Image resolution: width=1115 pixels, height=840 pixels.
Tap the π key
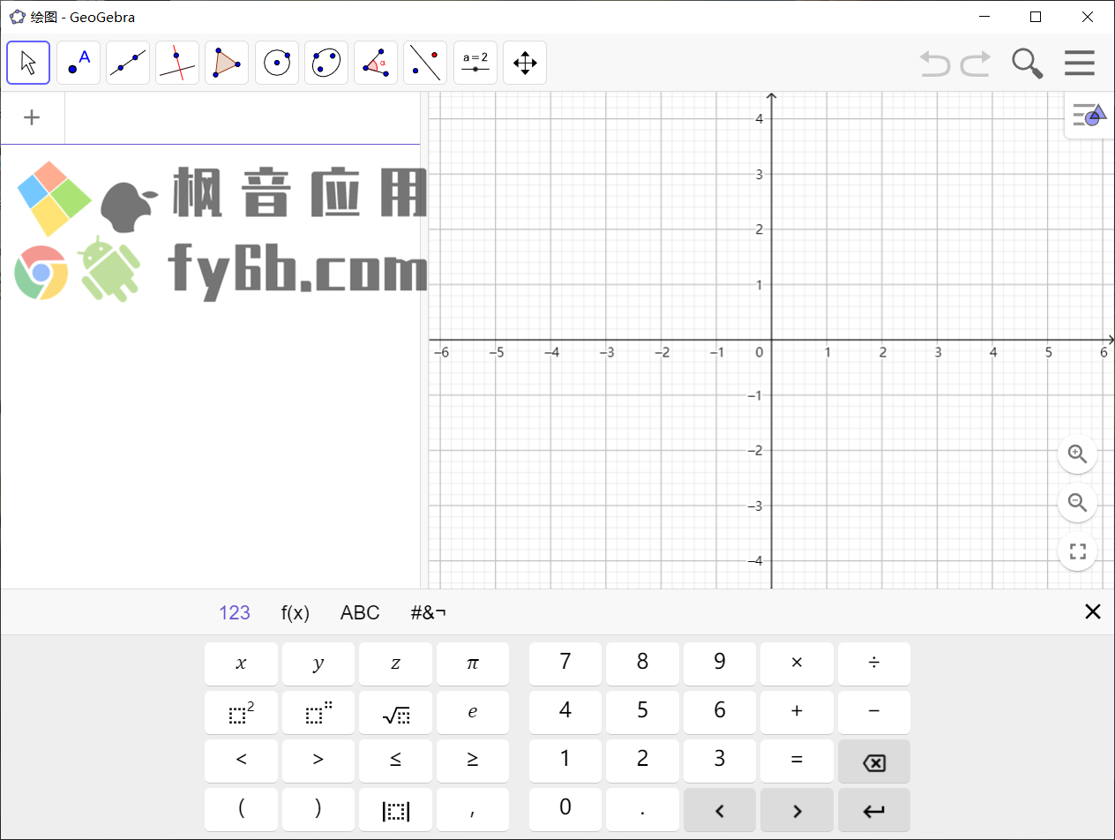coord(473,664)
